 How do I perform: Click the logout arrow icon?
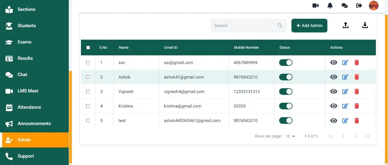pyautogui.click(x=359, y=5)
